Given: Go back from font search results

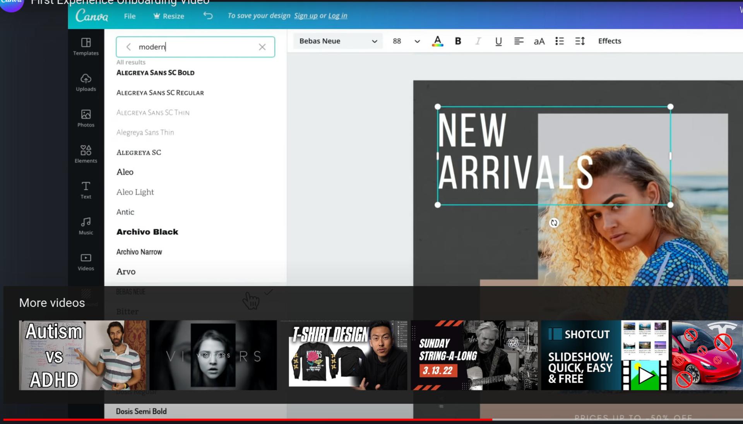Looking at the screenshot, I should click(x=128, y=47).
